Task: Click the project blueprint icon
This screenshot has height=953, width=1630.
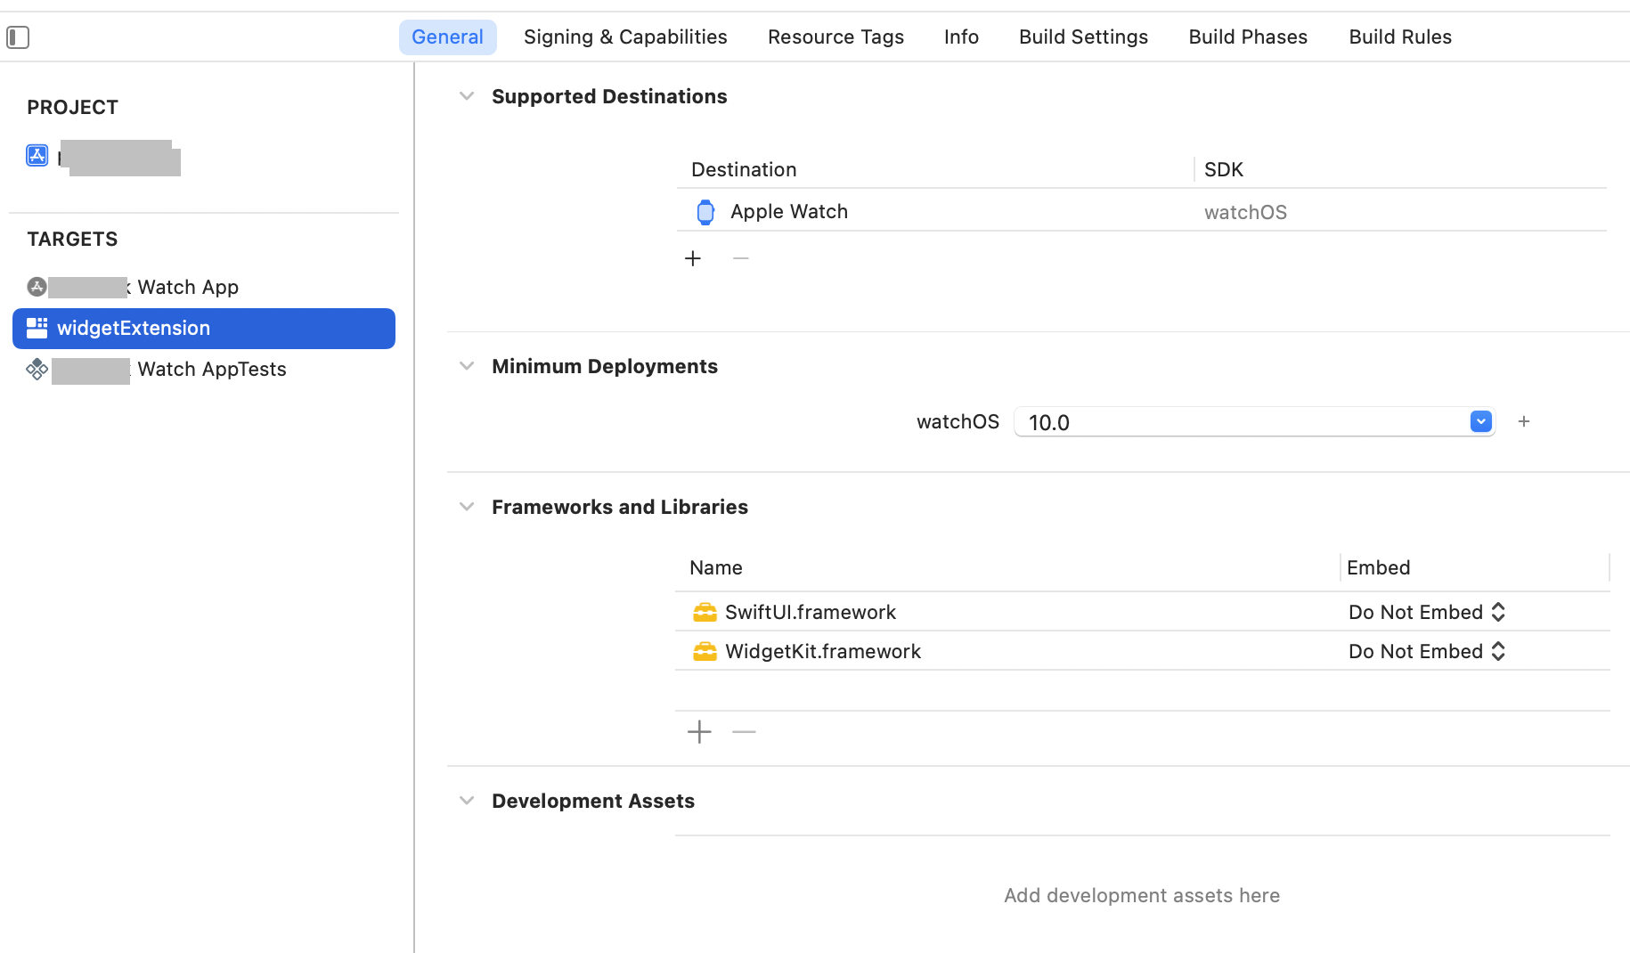Action: coord(37,156)
